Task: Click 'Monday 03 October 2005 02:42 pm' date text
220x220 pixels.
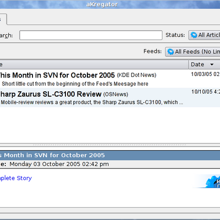Action: coord(59,164)
